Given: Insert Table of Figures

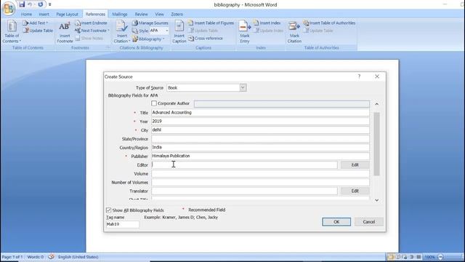Looking at the screenshot, I should point(211,23).
